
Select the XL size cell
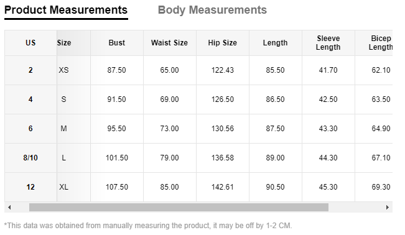pos(63,187)
